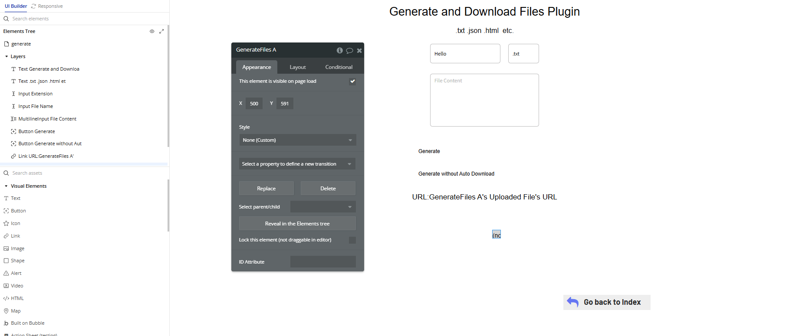Open the UI Builder tab
The height and width of the screenshot is (336, 786).
[16, 6]
